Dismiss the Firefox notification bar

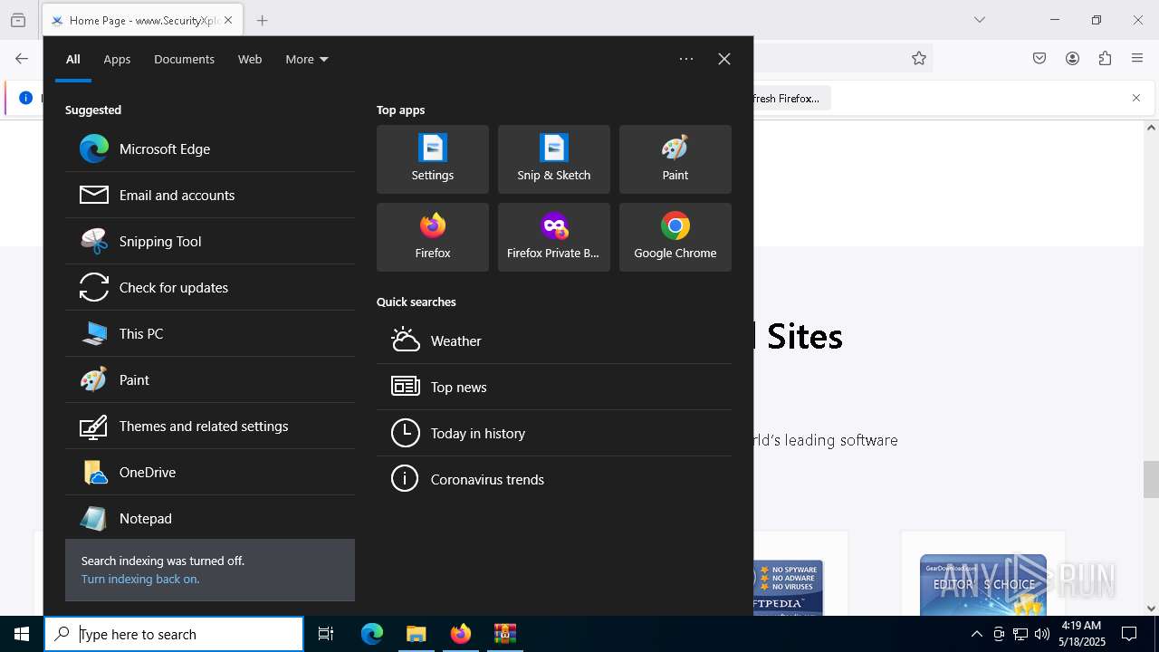coord(1136,98)
